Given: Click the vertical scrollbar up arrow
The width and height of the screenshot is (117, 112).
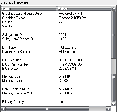Looking at the screenshot, I should (x=114, y=8).
